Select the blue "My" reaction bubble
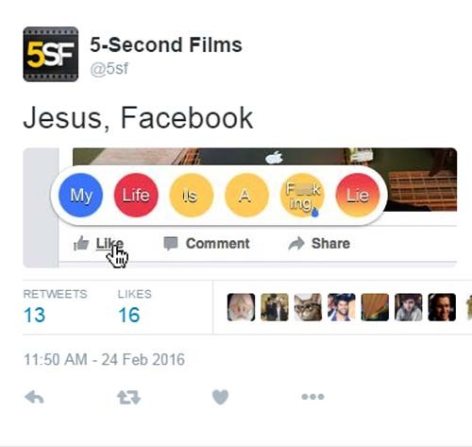The image size is (472, 447). pos(81,195)
